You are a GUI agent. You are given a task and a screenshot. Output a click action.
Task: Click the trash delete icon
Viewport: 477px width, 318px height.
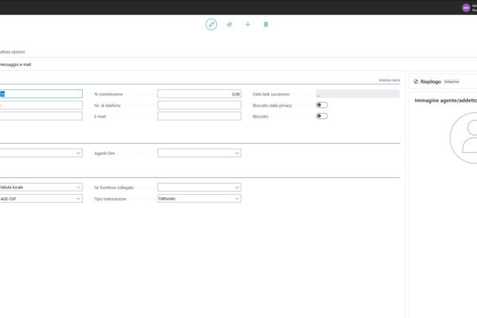(x=266, y=25)
